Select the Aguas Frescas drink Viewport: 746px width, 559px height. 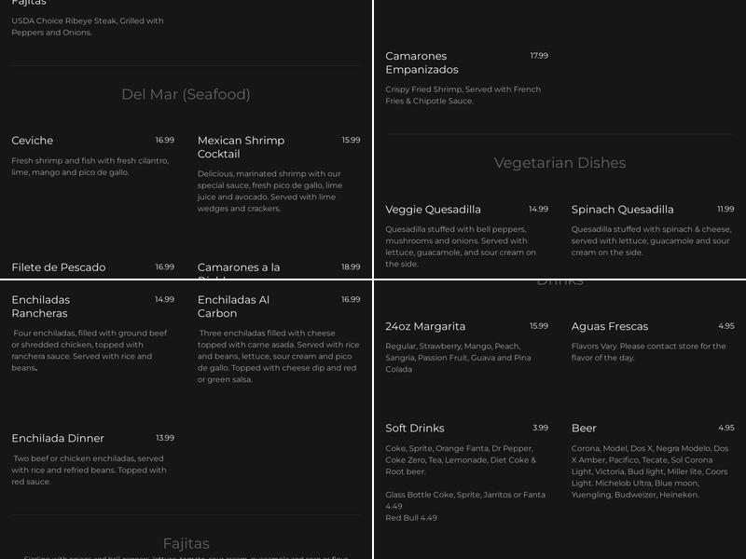coord(609,327)
